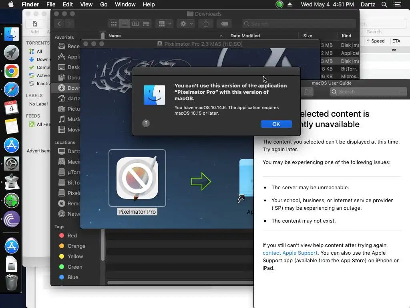Open the Window menu
This screenshot has width=410, height=308.
[125, 4]
